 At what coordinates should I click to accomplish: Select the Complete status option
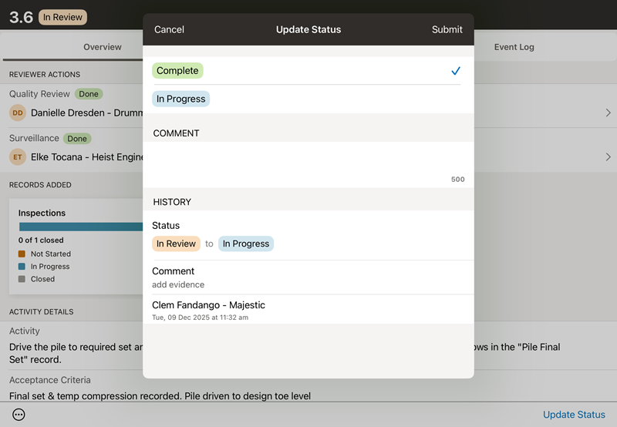point(177,71)
